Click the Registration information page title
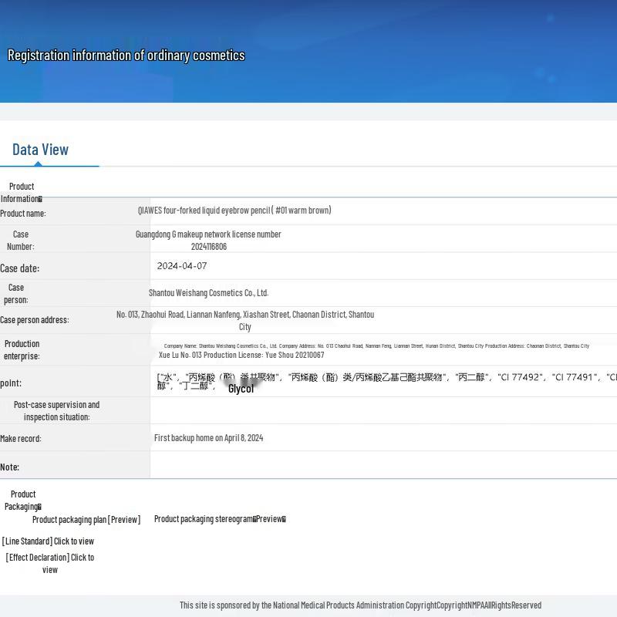 pyautogui.click(x=126, y=56)
